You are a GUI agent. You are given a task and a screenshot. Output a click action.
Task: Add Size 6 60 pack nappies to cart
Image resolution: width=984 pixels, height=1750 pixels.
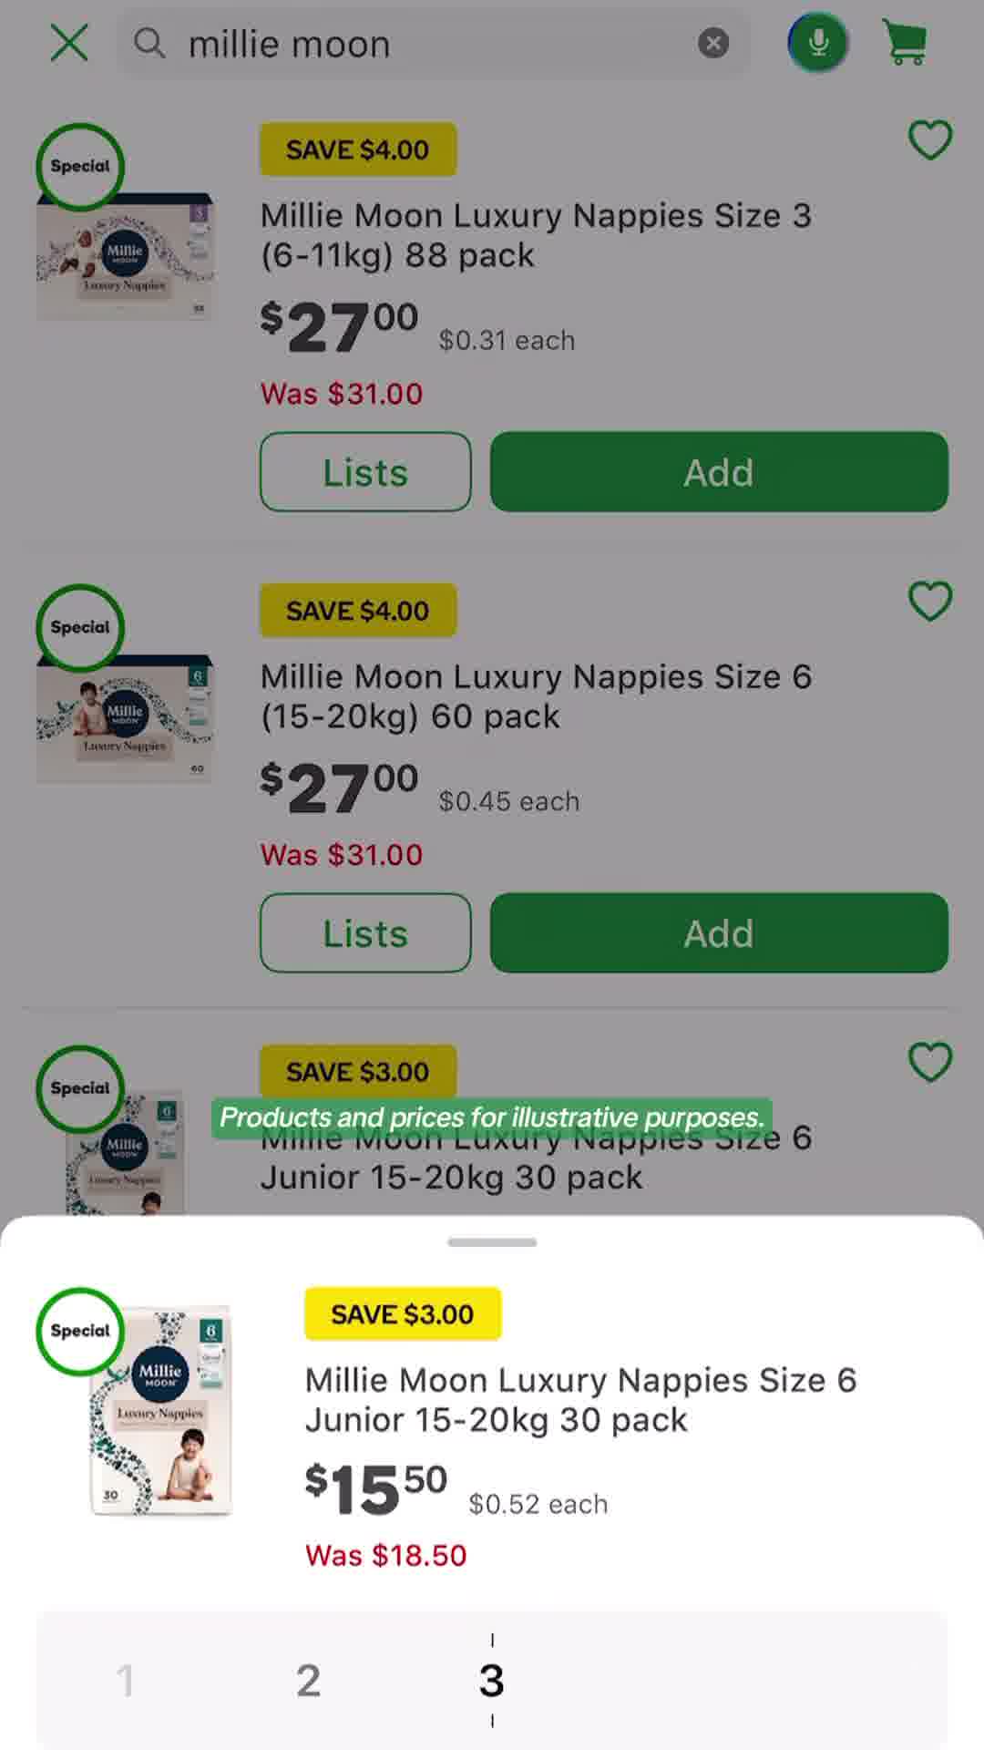tap(719, 933)
